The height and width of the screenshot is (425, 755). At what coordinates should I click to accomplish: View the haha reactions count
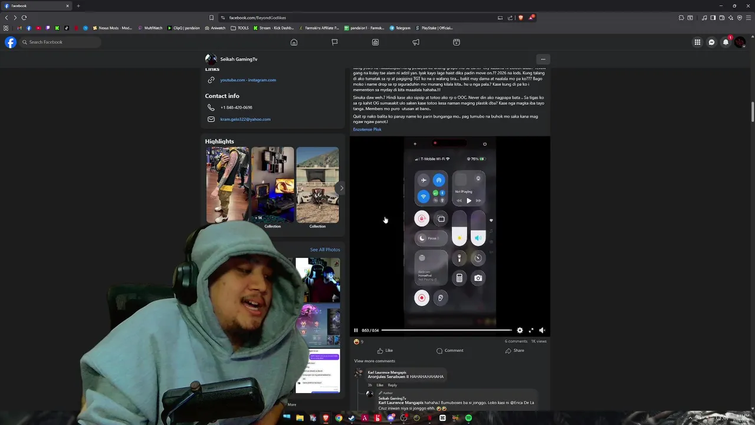(358, 341)
